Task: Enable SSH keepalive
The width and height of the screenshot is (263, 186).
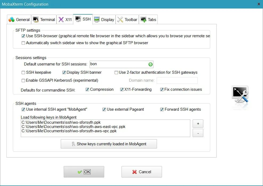Action: [x=23, y=73]
